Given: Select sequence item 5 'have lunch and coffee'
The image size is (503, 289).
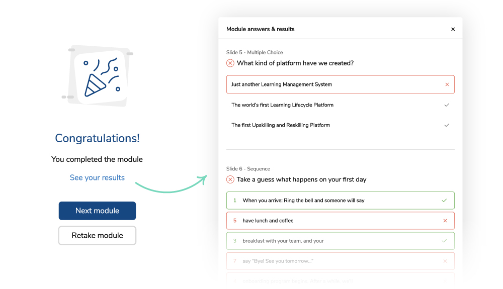Looking at the screenshot, I should (x=268, y=221).
